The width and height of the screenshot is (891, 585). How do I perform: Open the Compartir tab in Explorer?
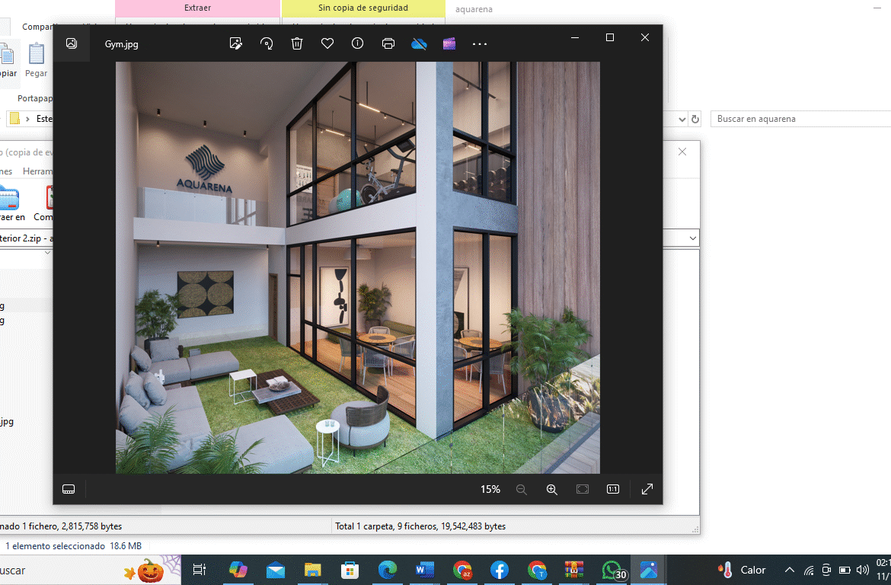coord(37,27)
